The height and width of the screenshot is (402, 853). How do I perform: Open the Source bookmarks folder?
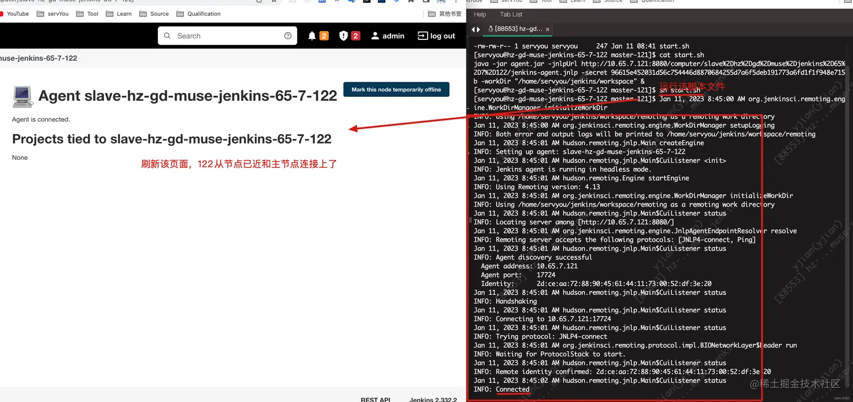pos(154,14)
